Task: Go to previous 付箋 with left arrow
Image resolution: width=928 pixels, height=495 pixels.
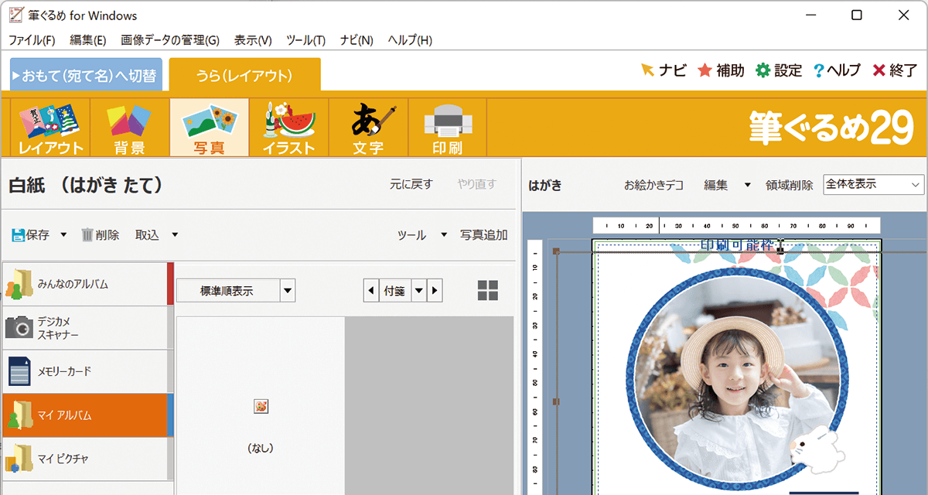Action: coord(371,291)
